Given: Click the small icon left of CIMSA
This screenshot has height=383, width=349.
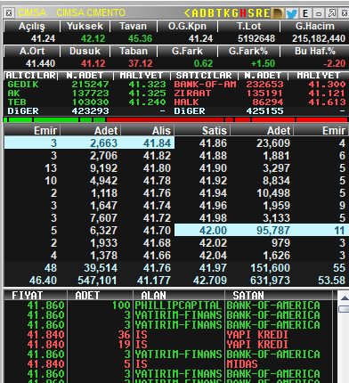Looking at the screenshot, I should [x=9, y=13].
